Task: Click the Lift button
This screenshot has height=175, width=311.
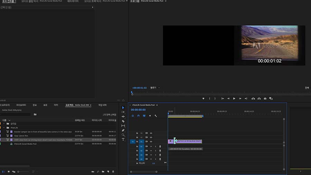Action: (x=253, y=99)
